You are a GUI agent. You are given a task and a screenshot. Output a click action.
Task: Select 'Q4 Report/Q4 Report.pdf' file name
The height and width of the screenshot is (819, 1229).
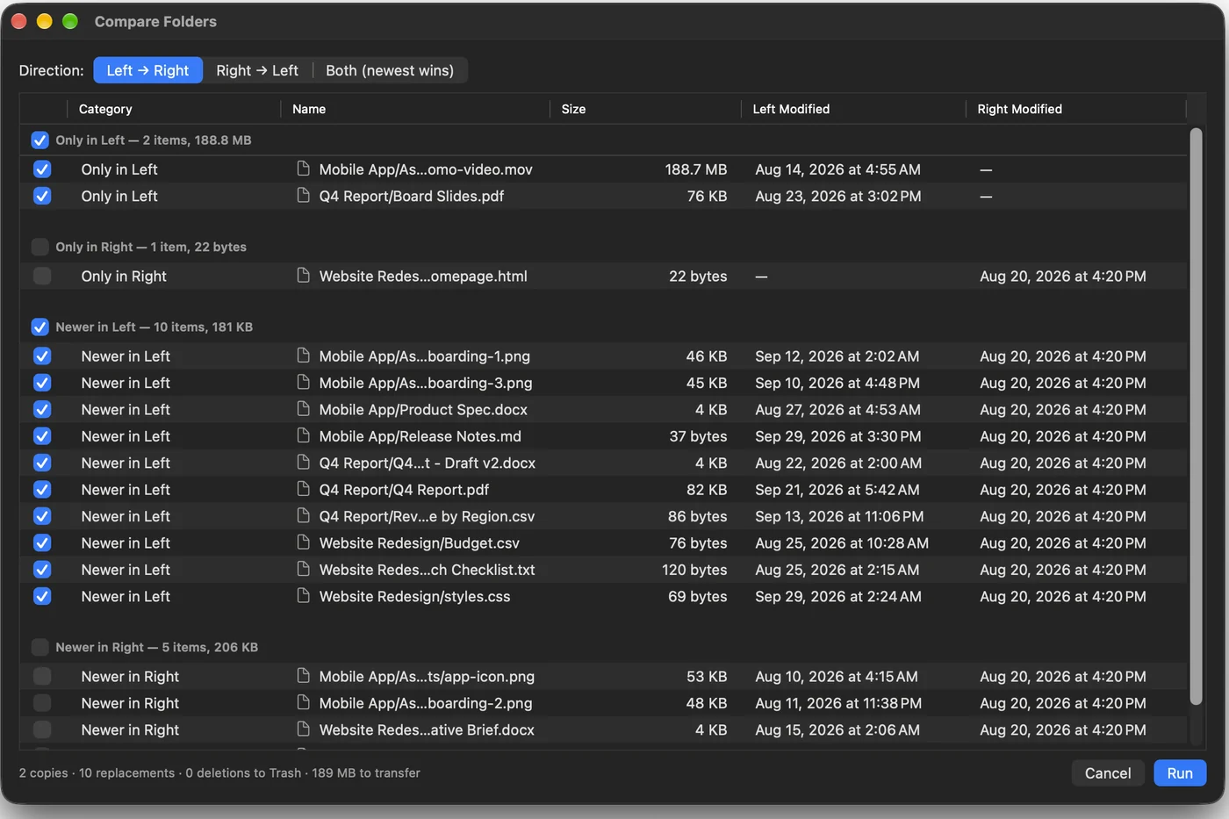(x=404, y=490)
